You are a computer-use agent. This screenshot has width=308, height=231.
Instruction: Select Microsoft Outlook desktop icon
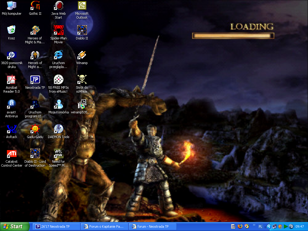(x=82, y=10)
